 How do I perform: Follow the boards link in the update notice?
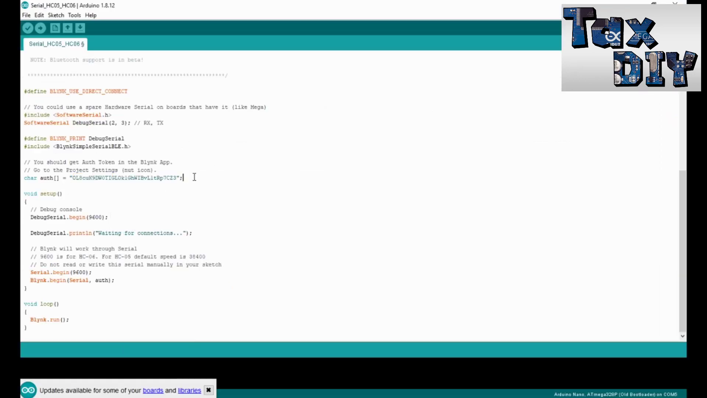(153, 390)
